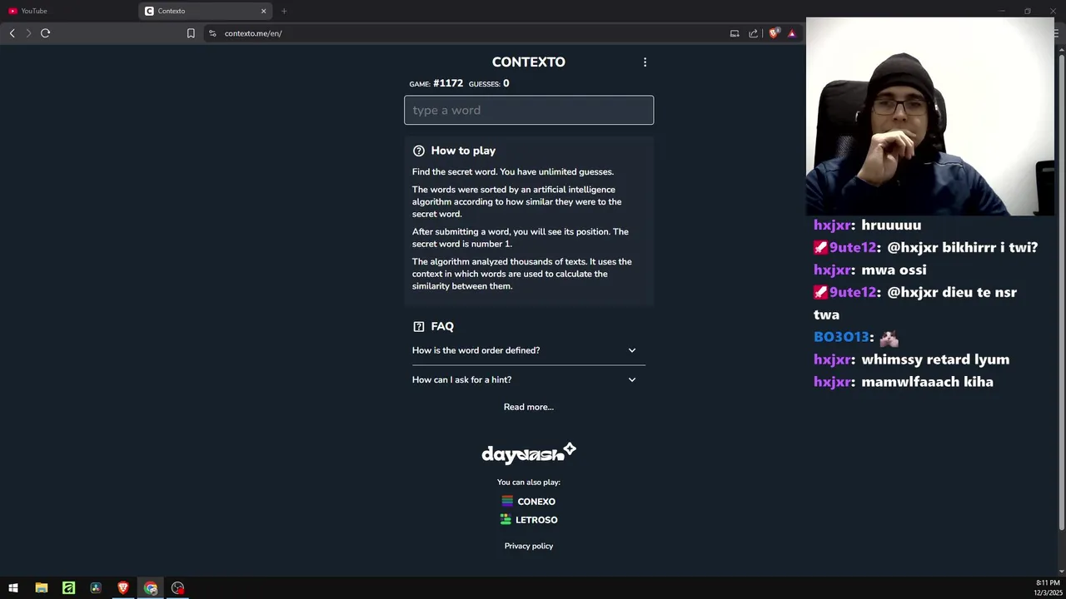The width and height of the screenshot is (1066, 599).
Task: Expand 'How is the word order defined?'
Action: coord(529,350)
